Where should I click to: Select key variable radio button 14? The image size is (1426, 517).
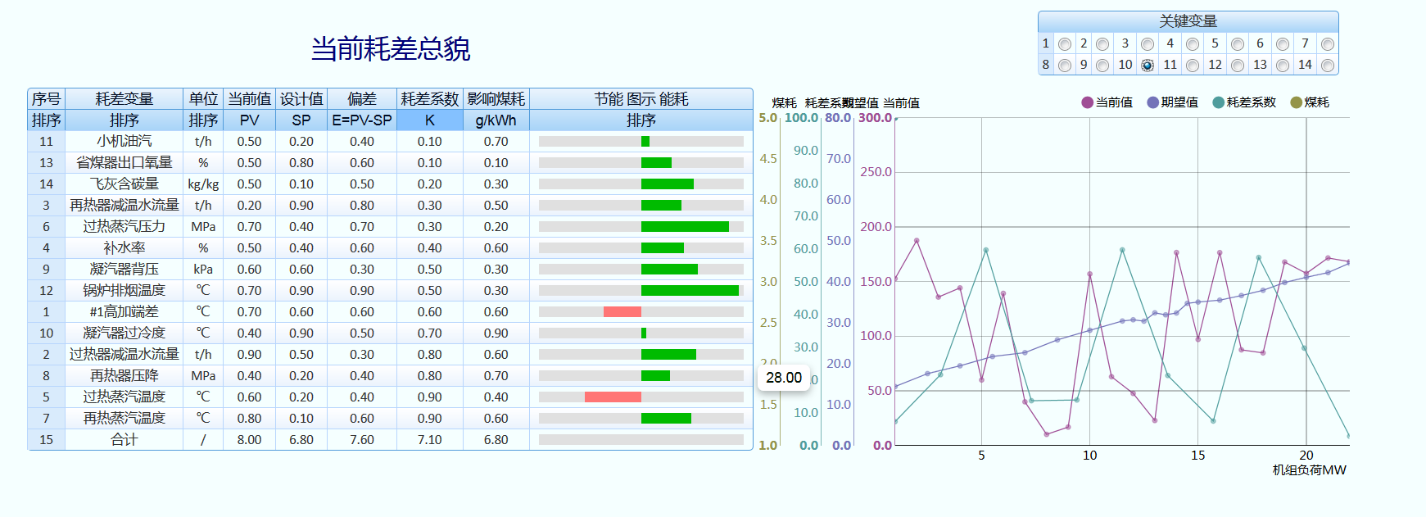(1328, 66)
